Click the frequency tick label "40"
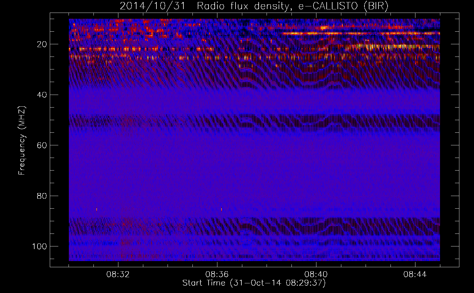This screenshot has width=474, height=293. click(42, 95)
